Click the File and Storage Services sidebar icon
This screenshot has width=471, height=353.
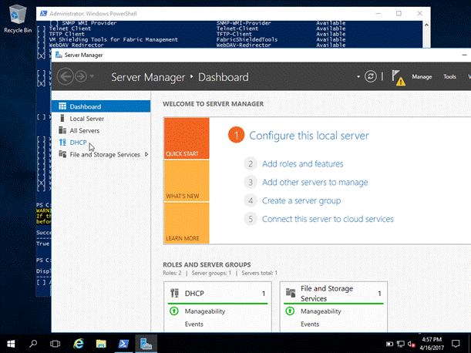click(x=62, y=154)
